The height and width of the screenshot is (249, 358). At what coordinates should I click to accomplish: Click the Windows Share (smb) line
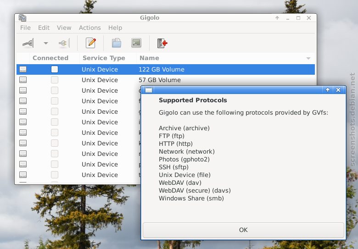191,198
